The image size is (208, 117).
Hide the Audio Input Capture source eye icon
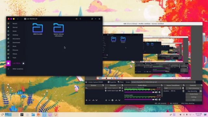(120, 91)
